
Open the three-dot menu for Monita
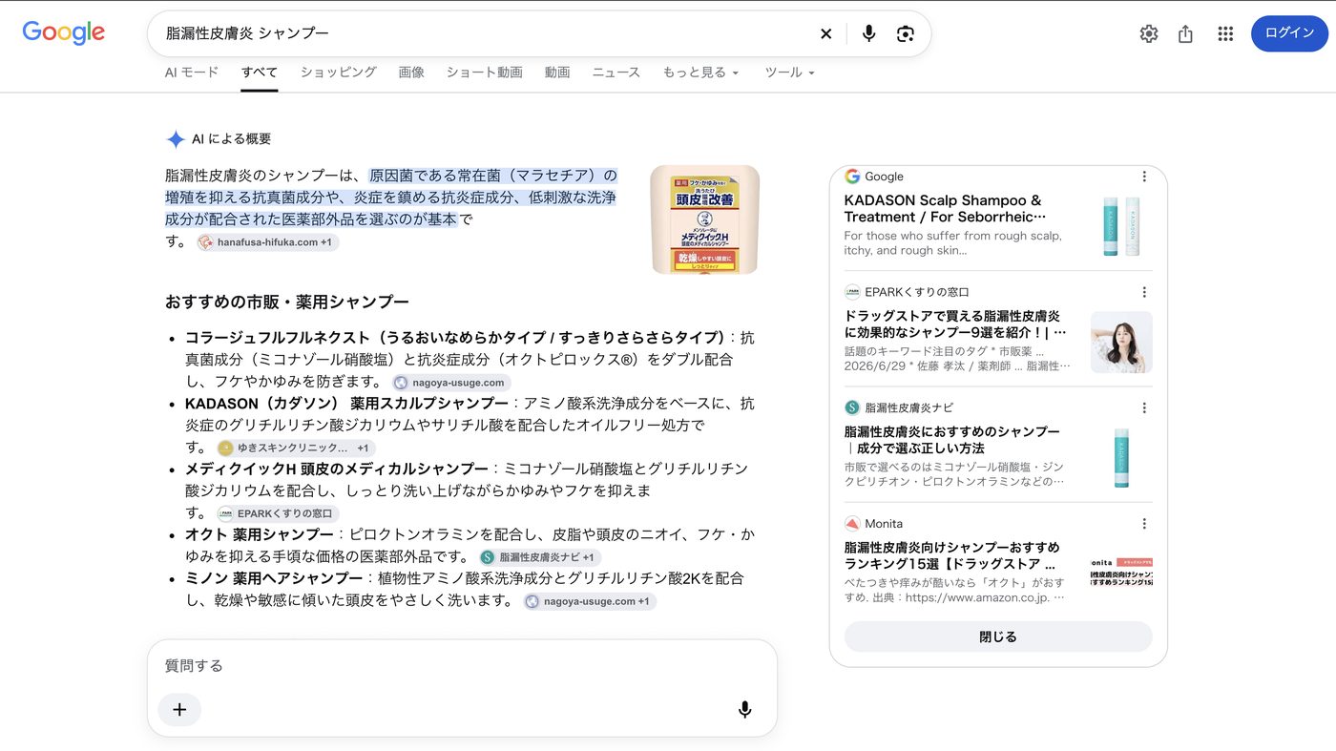coord(1144,524)
